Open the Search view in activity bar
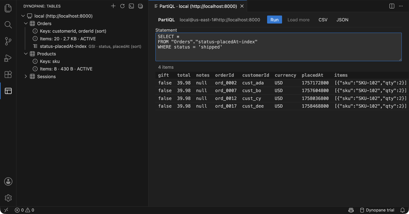This screenshot has height=214, width=409. [x=8, y=25]
